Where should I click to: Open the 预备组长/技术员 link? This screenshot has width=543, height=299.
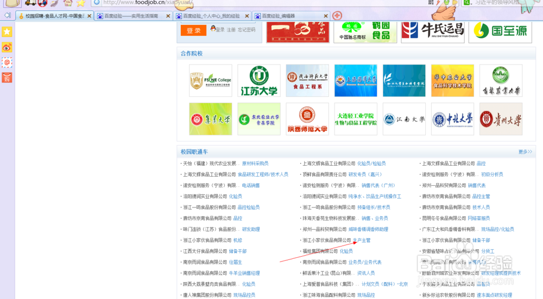[374, 207]
